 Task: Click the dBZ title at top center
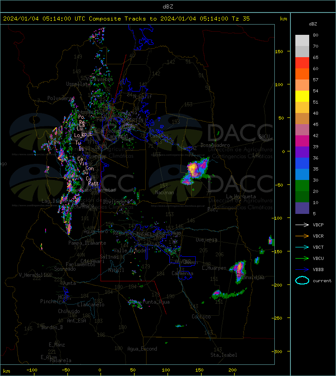tap(168, 6)
